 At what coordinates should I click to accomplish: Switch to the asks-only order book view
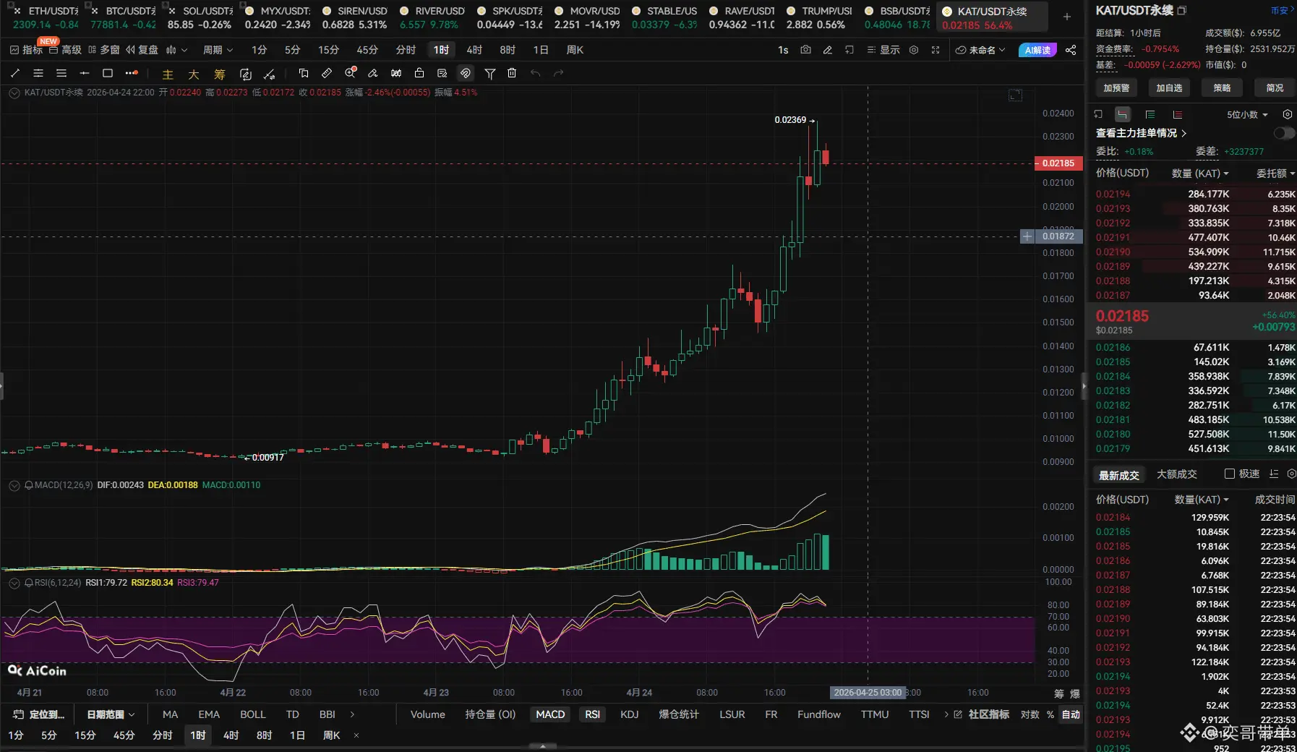(x=1178, y=114)
